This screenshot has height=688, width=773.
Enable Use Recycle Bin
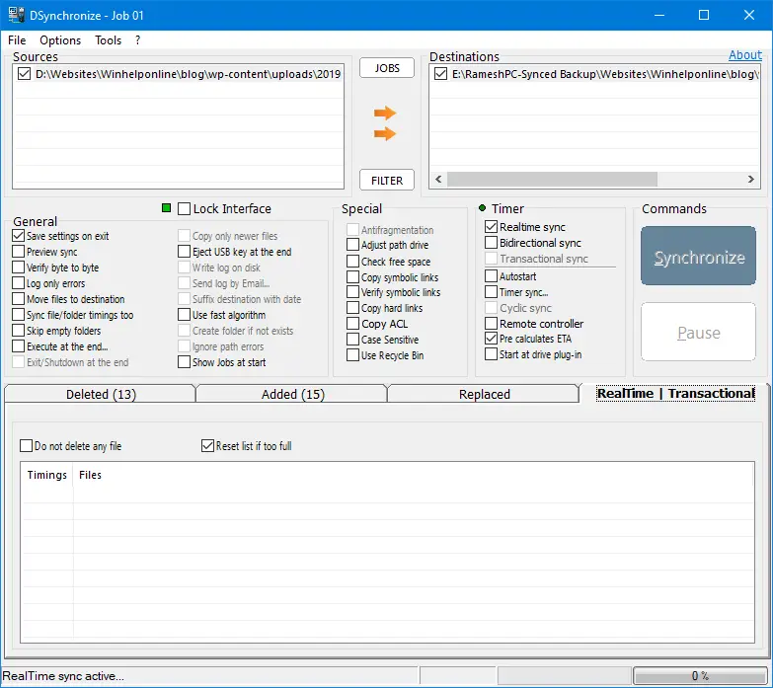[x=352, y=354]
